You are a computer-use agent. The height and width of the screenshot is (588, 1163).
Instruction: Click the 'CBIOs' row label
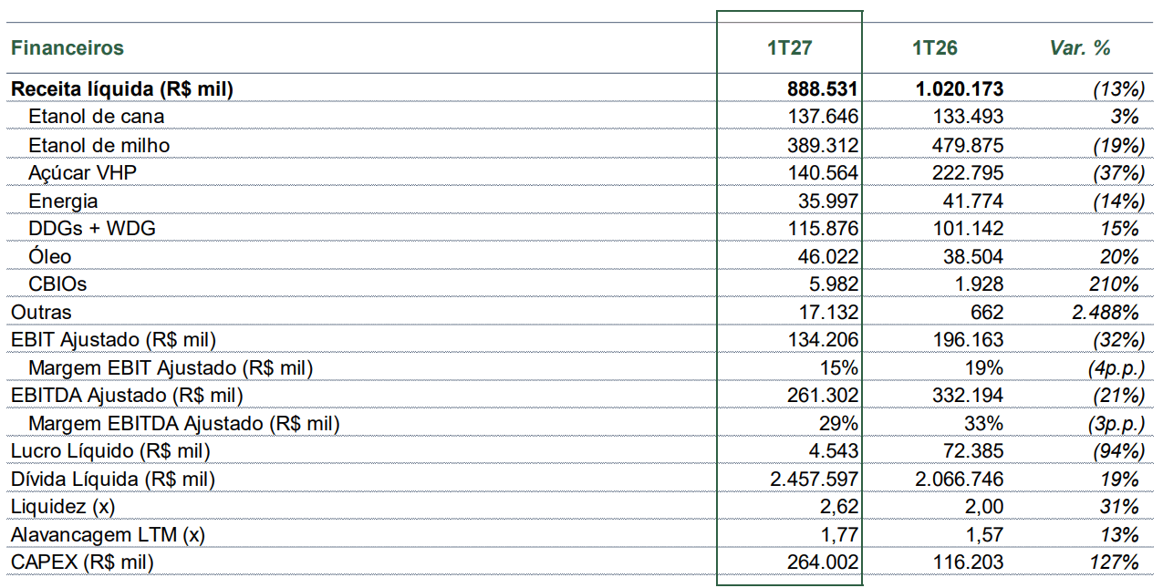(58, 284)
